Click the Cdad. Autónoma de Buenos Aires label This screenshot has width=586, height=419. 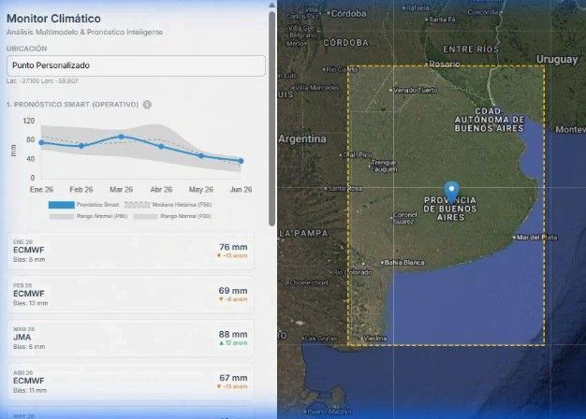[490, 120]
